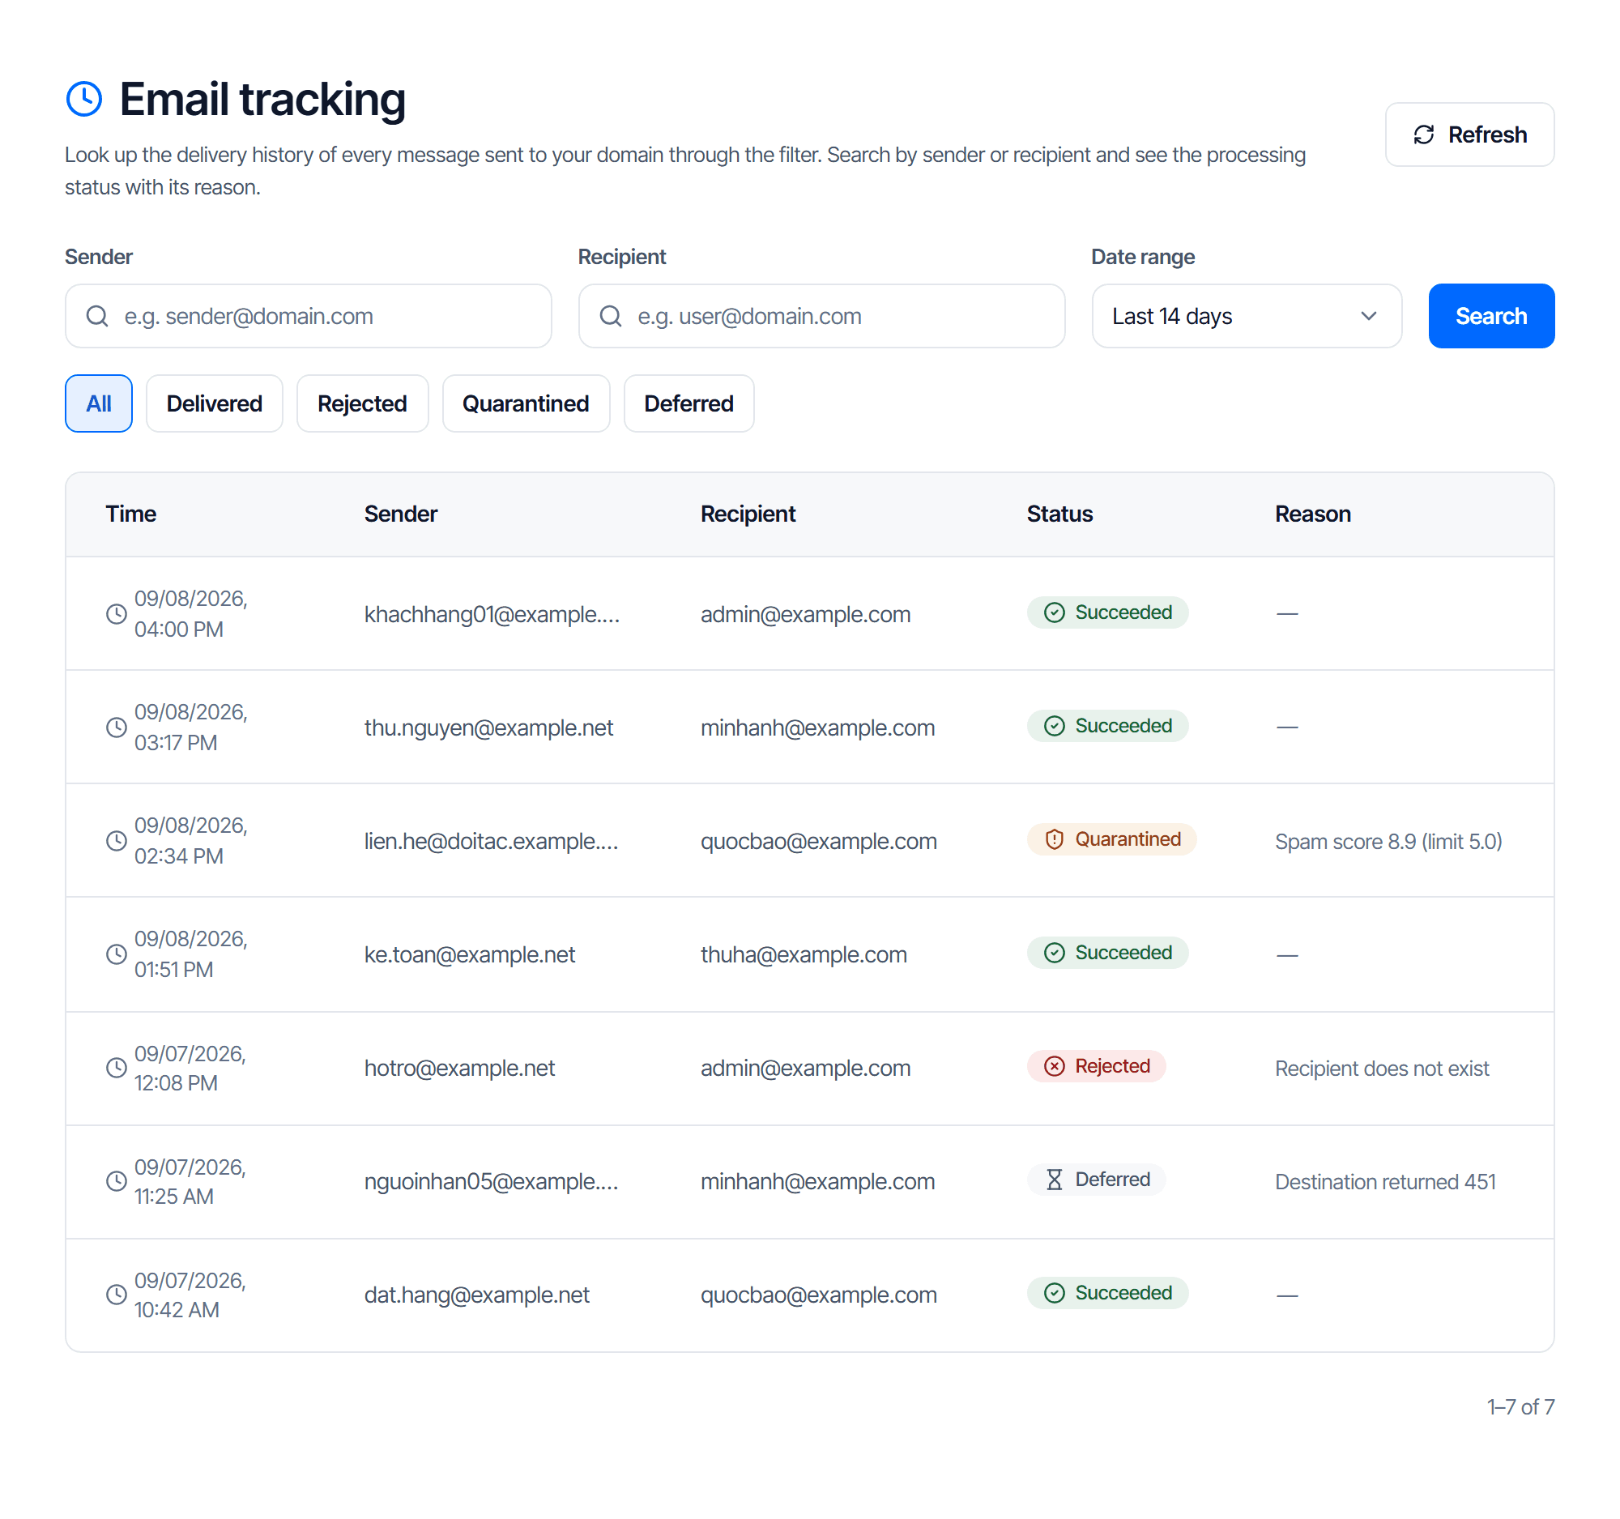Filter by Deferred status
Viewport: 1620px width, 1519px height.
pos(688,403)
